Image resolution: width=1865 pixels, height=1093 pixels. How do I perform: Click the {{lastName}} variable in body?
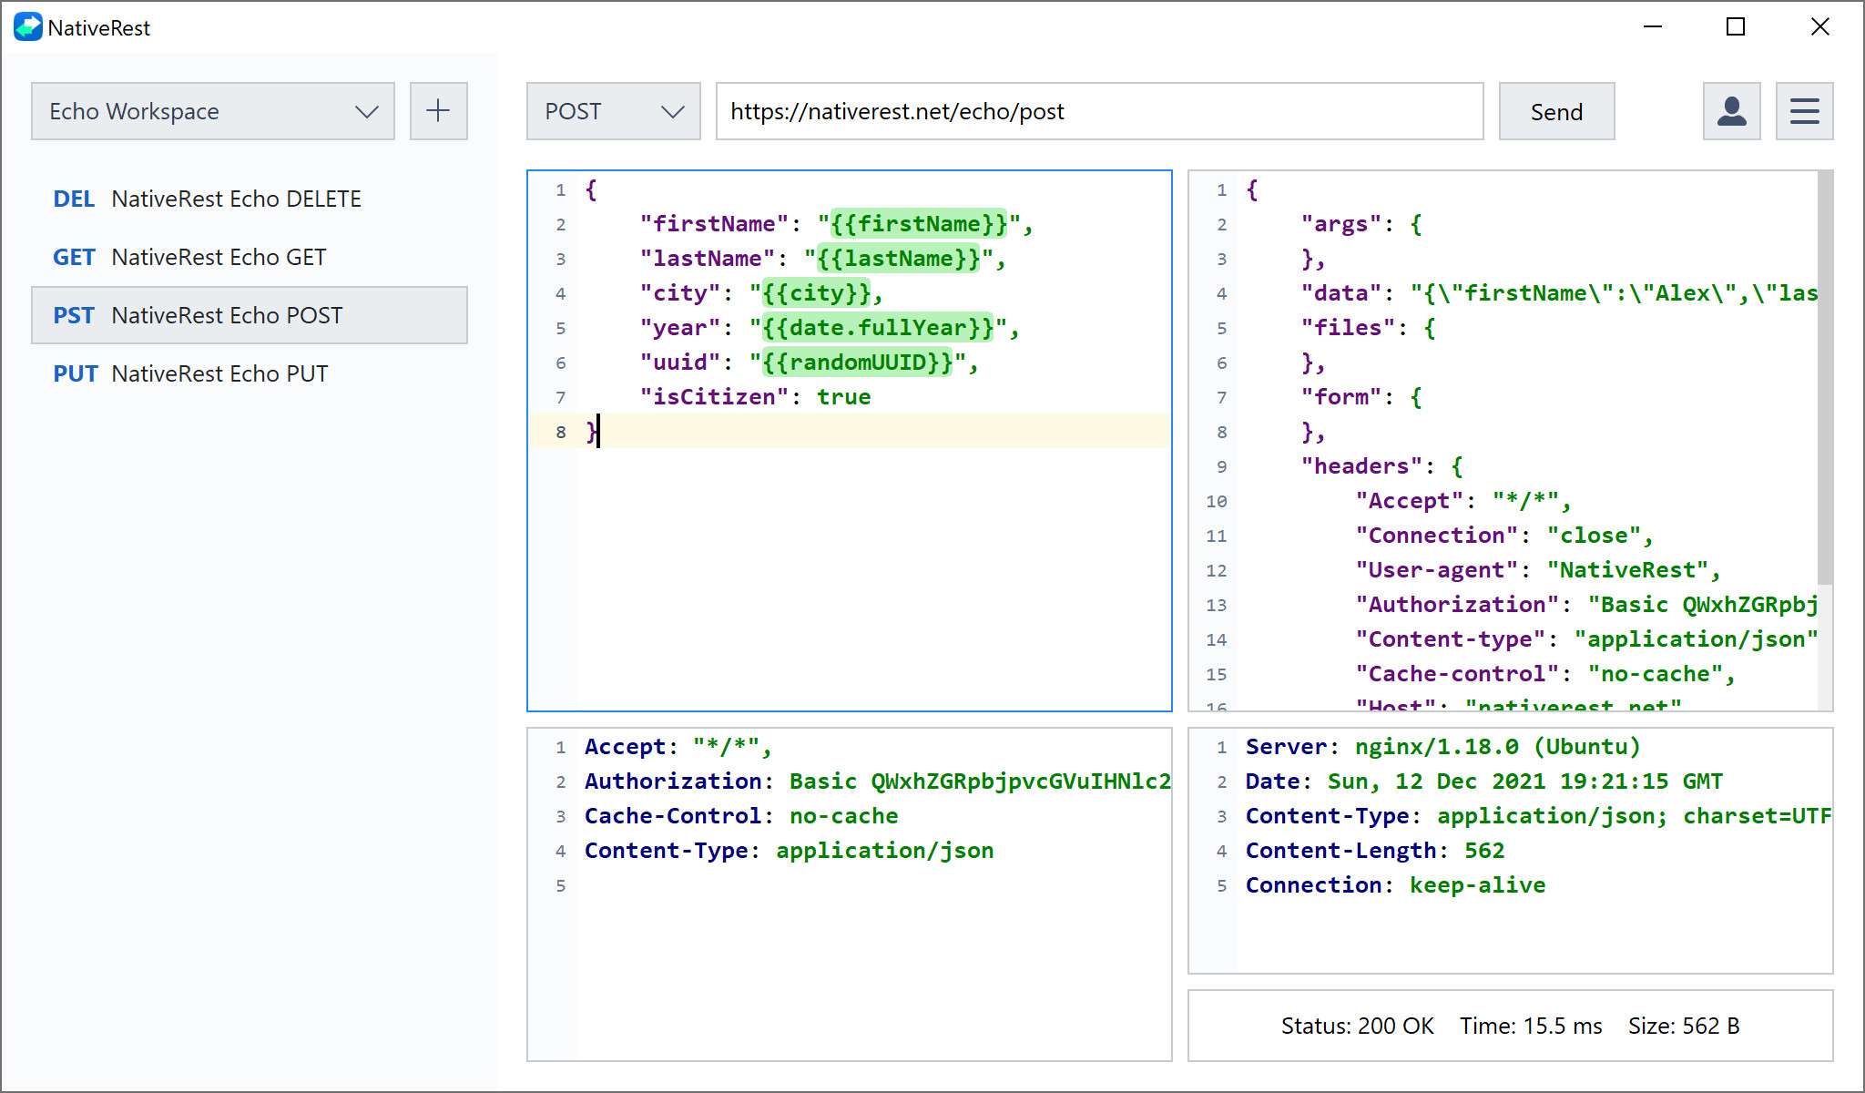point(899,259)
